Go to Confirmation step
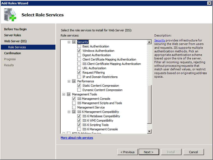The width and height of the screenshot is (213, 160). 13,53
